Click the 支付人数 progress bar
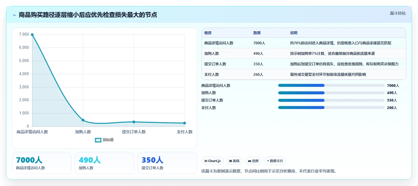418x186 pixels. 331,108
